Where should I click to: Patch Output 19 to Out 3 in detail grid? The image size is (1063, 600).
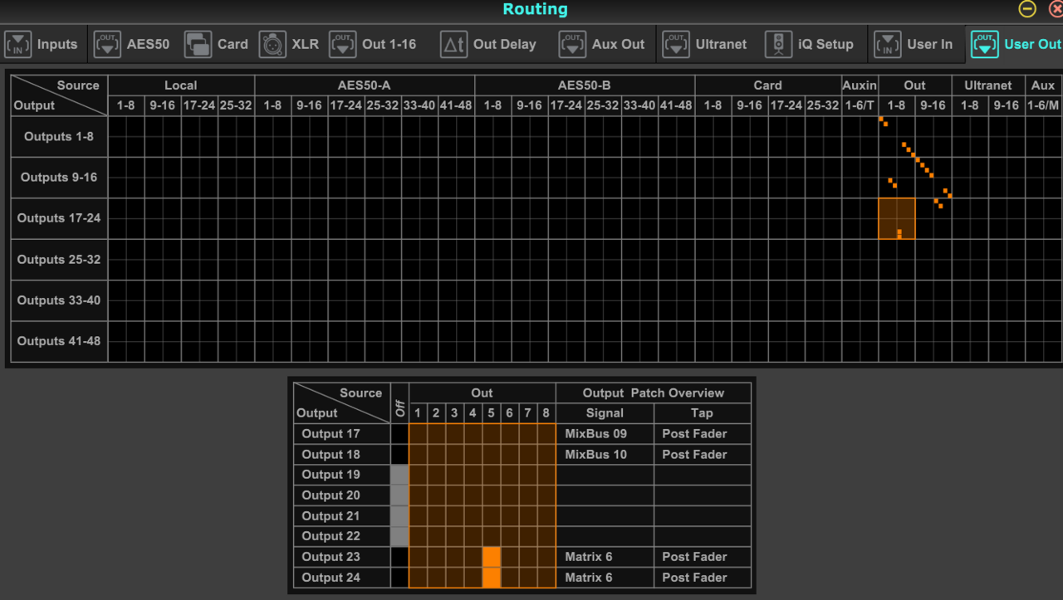click(454, 475)
